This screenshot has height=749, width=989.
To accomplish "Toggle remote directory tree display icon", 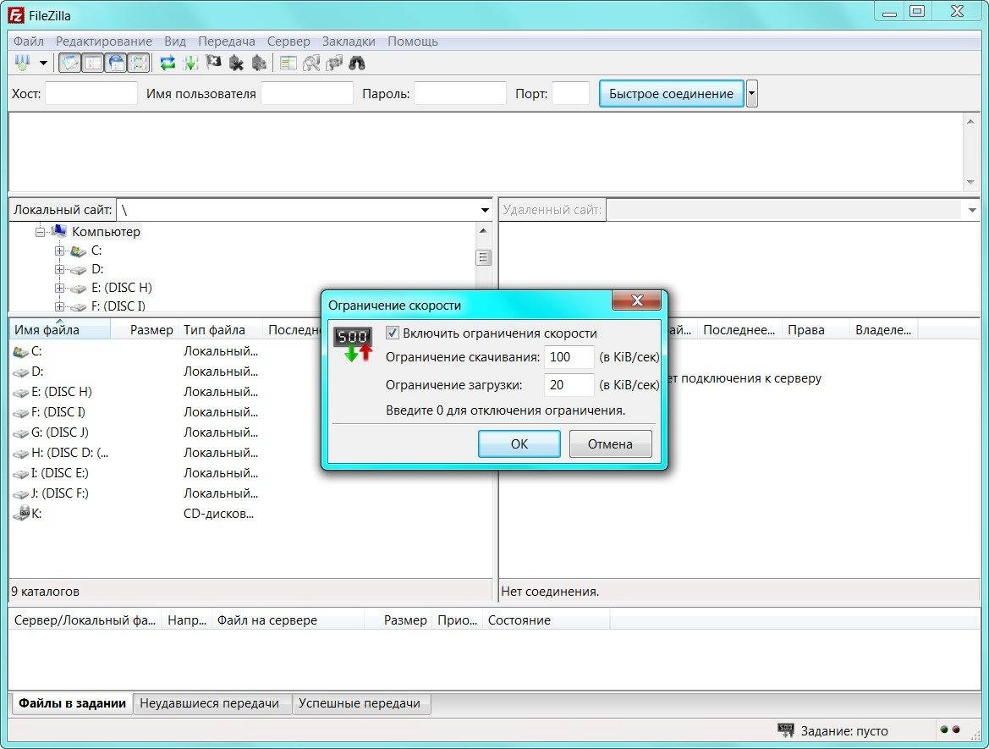I will tap(116, 63).
